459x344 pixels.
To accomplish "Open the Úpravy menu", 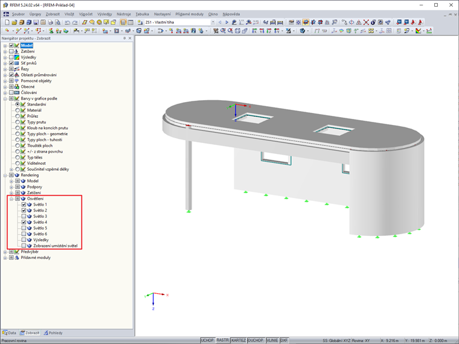I will pyautogui.click(x=35, y=14).
